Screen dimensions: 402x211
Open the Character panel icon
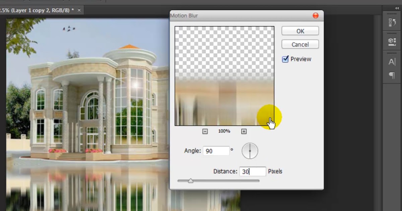coord(392,62)
